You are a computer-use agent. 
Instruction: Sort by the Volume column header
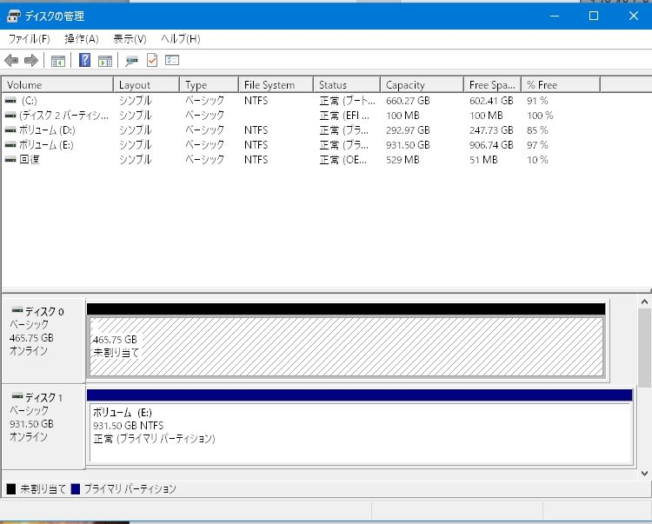(x=57, y=85)
